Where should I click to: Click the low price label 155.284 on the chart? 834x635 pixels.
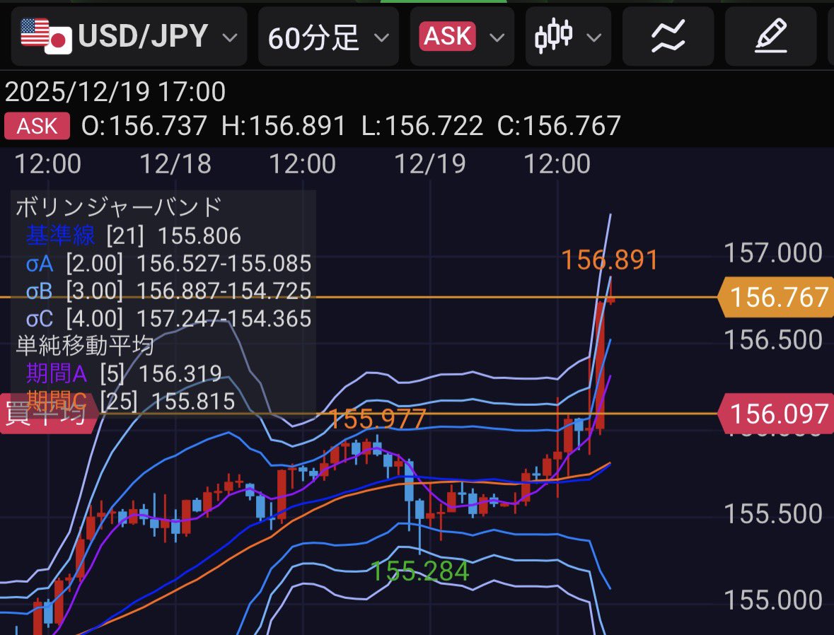coord(419,572)
